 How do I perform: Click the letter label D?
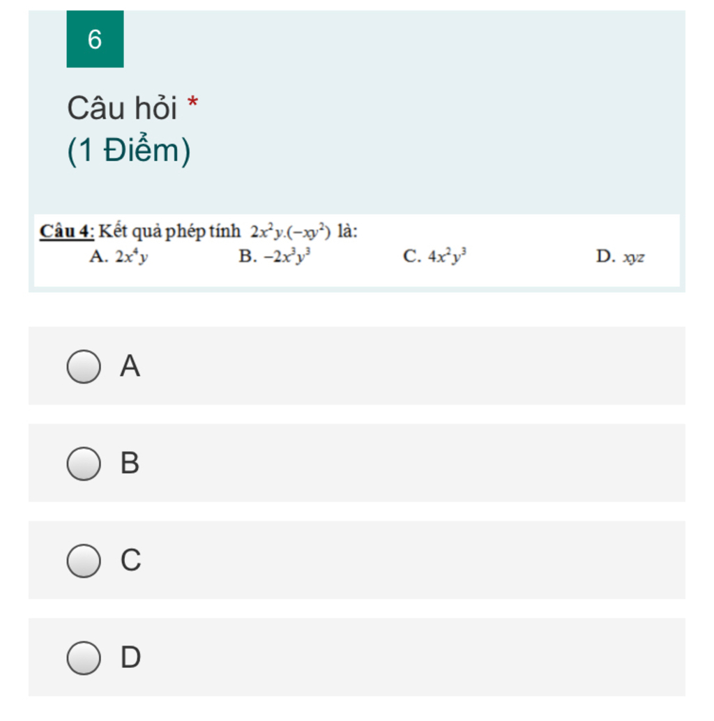point(130,657)
